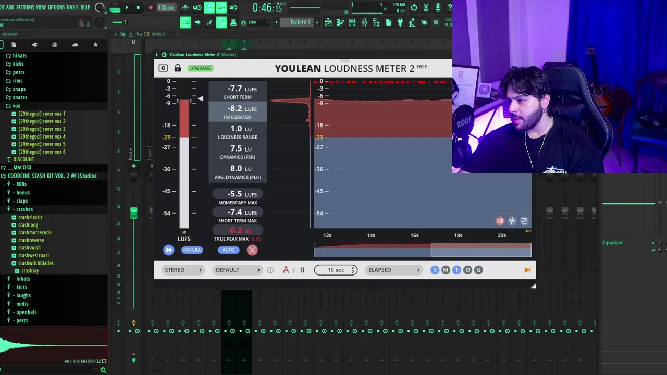This screenshot has height=375, width=667.
Task: Open browser starred favorites icon
Action: click(x=95, y=45)
